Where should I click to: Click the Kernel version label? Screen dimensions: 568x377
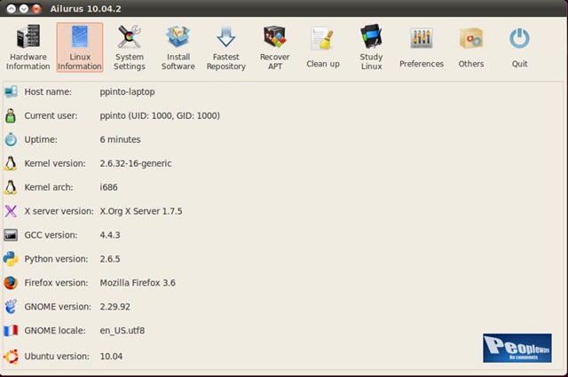(x=55, y=163)
